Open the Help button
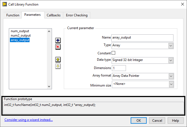This screenshot has height=127, width=187. [x=176, y=120]
